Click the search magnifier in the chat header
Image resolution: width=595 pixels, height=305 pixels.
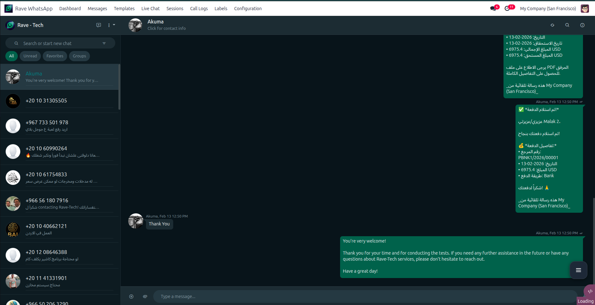[567, 25]
